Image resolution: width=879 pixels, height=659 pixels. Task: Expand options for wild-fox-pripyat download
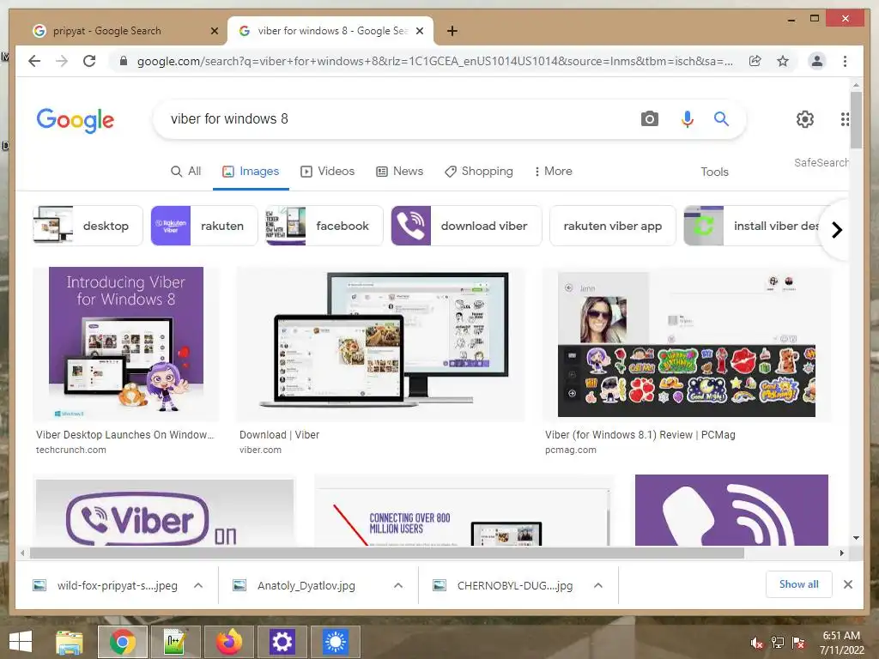click(198, 585)
